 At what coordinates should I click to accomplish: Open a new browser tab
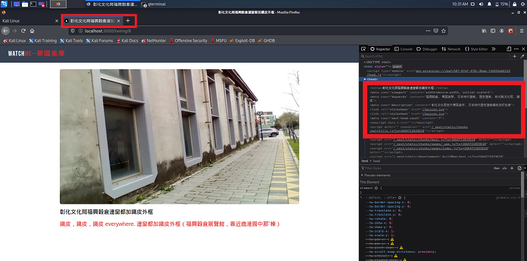pyautogui.click(x=128, y=21)
